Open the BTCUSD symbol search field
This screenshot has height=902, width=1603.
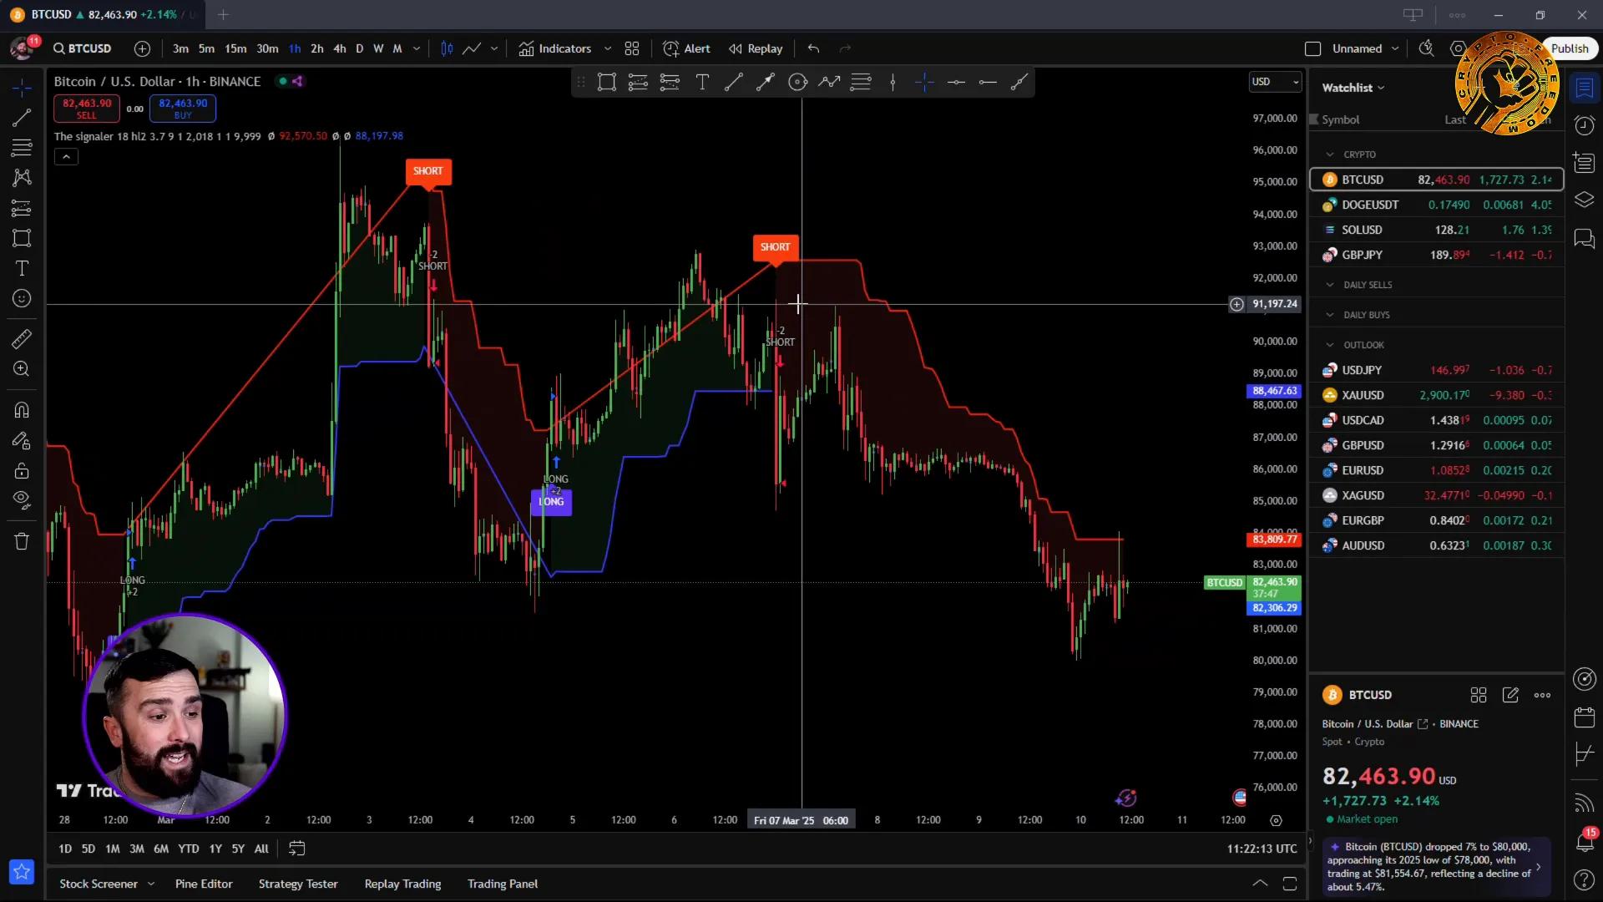(83, 48)
